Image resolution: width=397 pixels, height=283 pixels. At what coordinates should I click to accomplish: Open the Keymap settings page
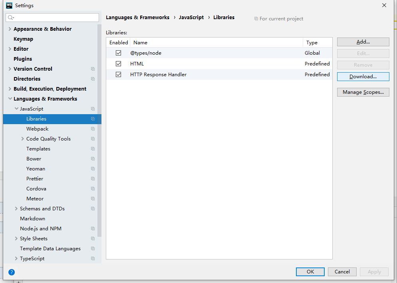[x=23, y=39]
